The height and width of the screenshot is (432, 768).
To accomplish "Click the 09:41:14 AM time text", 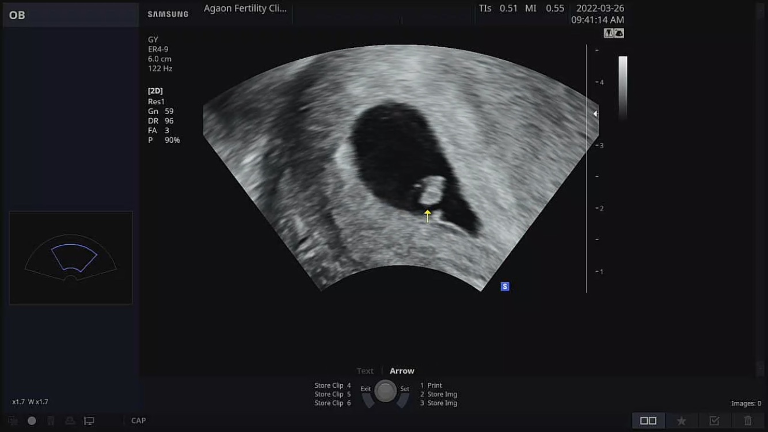I will coord(598,20).
